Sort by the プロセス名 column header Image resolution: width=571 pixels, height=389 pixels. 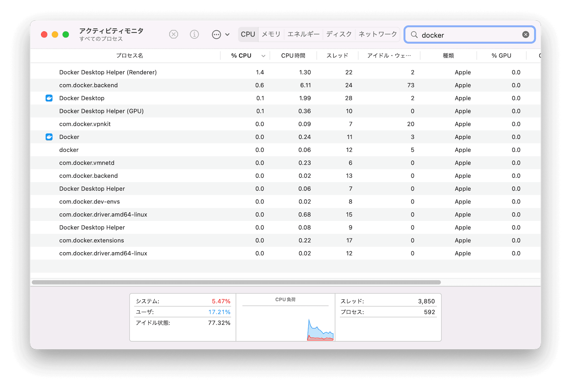(x=130, y=56)
